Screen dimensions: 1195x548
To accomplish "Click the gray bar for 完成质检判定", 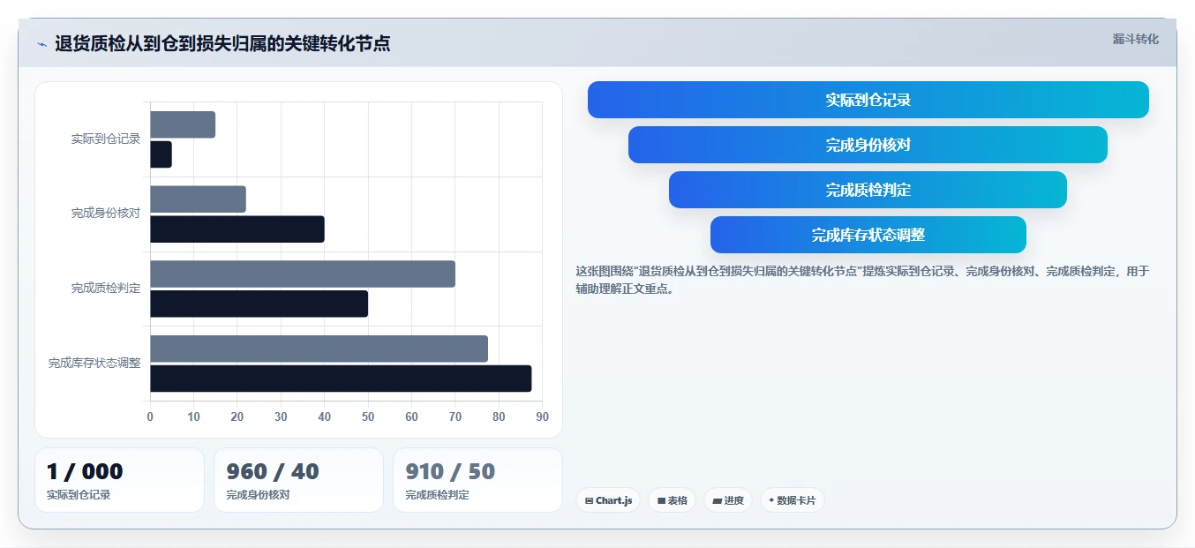I will [x=303, y=274].
